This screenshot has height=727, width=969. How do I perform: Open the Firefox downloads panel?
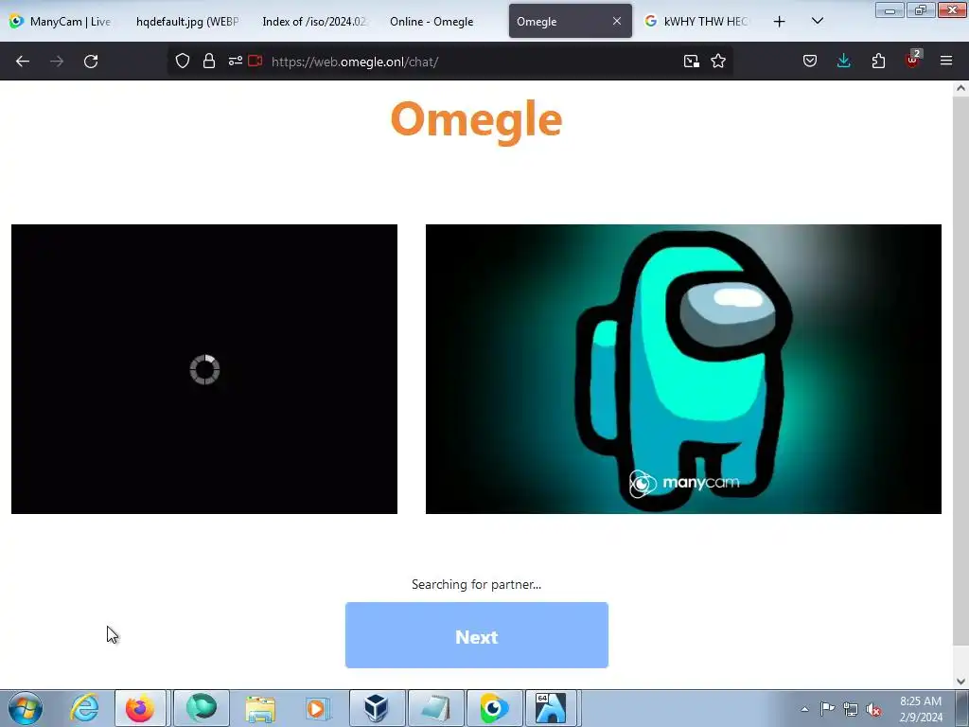843,61
